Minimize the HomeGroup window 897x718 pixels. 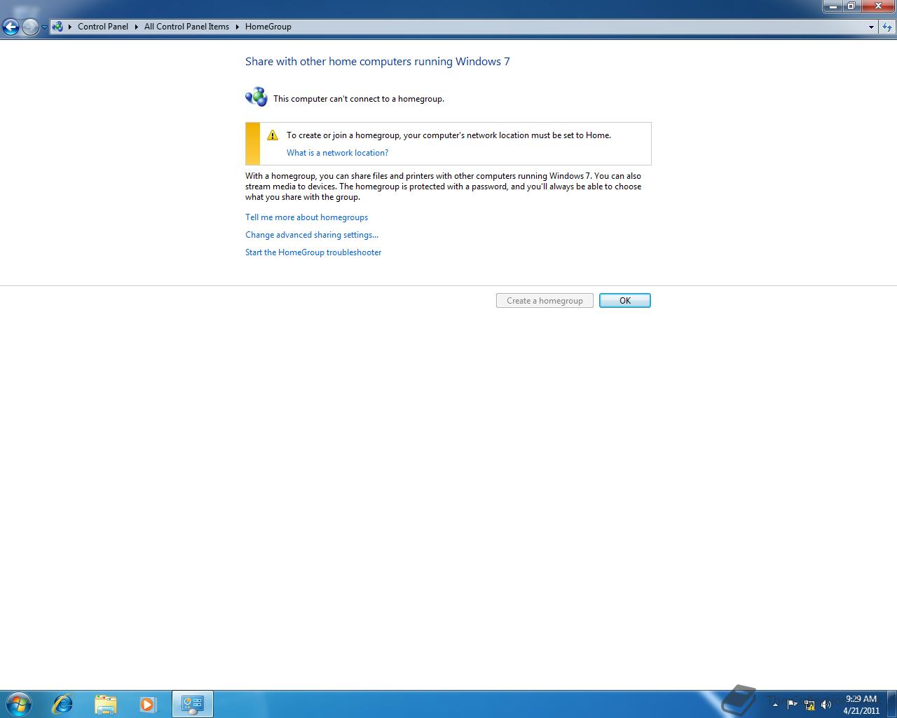click(833, 6)
